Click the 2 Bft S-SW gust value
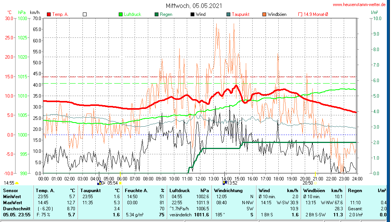This screenshot has width=391, height=222. click(x=315, y=215)
